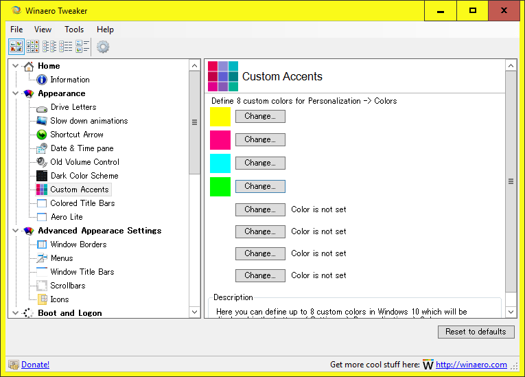Click the Colored Title Bars window icon

pos(41,203)
